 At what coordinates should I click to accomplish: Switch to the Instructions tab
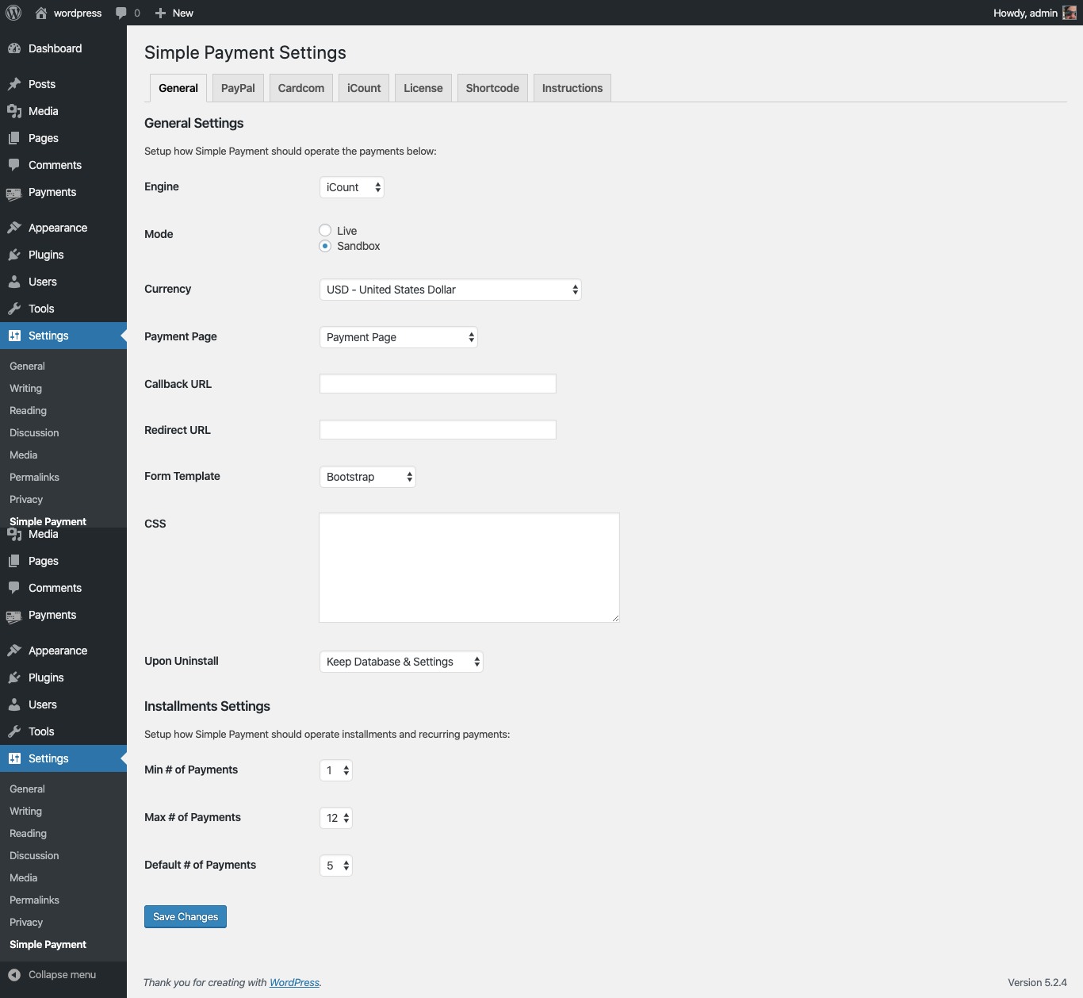click(x=572, y=88)
